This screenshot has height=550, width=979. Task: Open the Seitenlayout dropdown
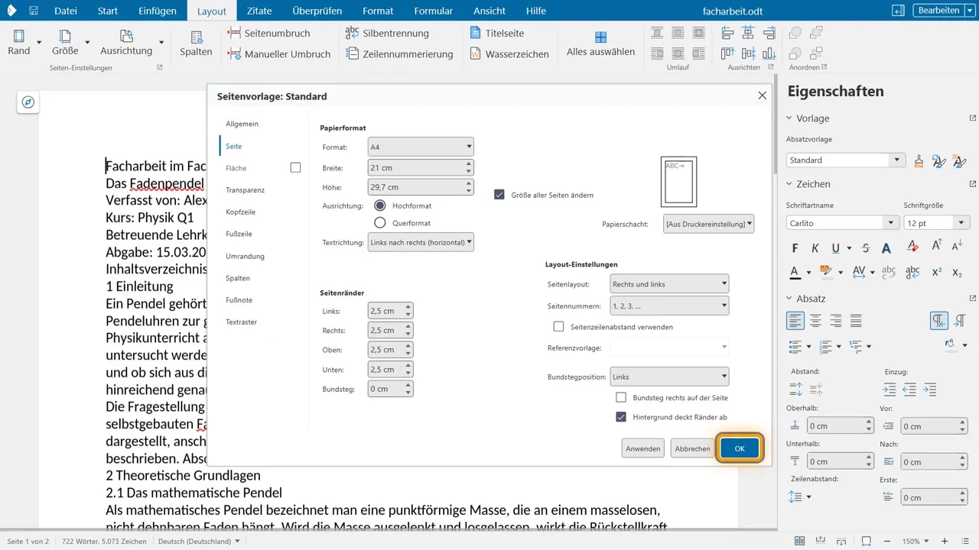(x=669, y=284)
